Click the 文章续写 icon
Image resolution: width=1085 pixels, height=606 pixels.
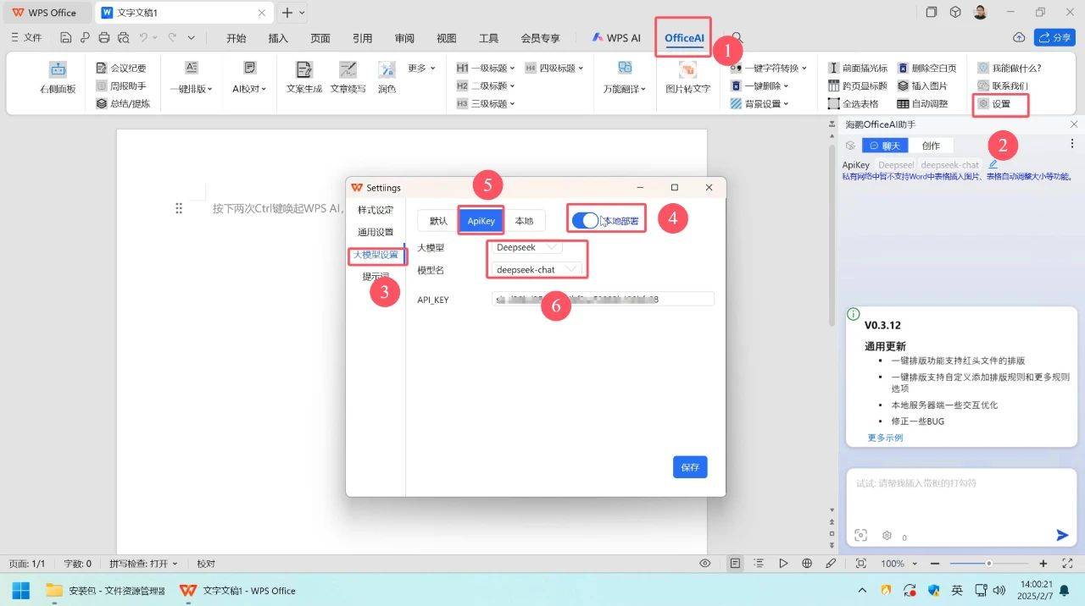click(x=348, y=71)
